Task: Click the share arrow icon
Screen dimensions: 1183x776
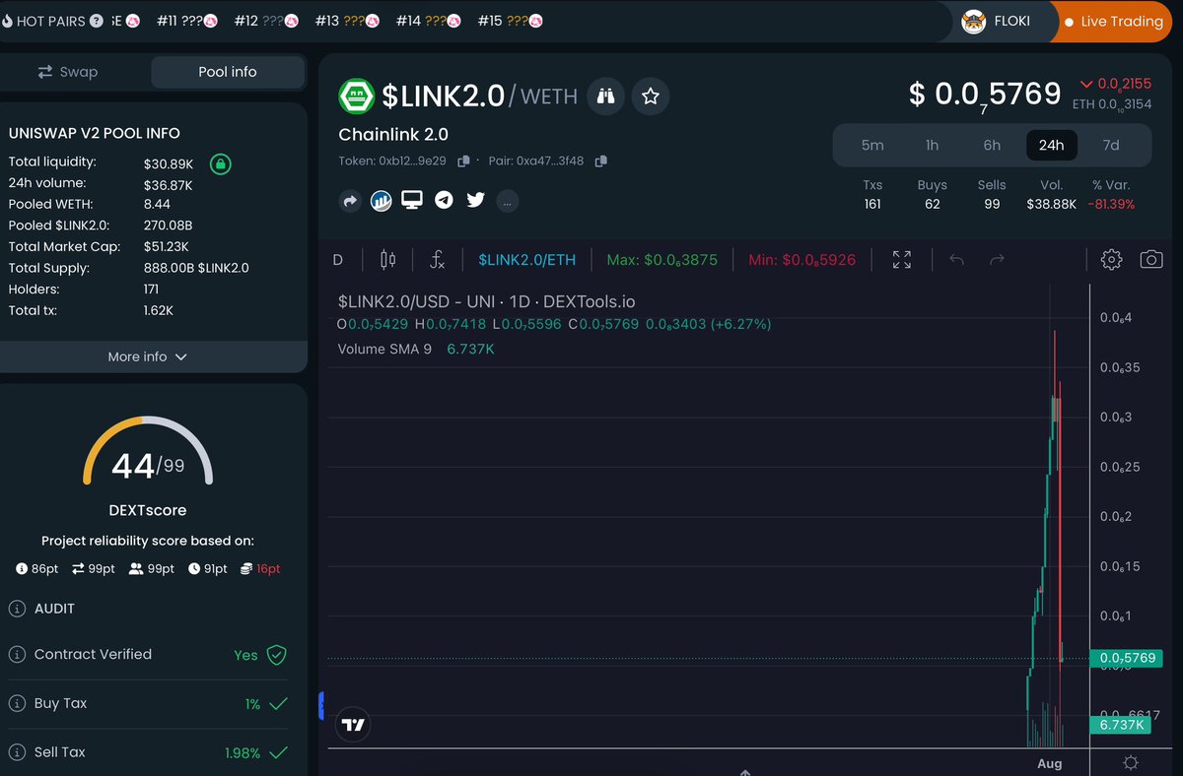Action: click(350, 201)
